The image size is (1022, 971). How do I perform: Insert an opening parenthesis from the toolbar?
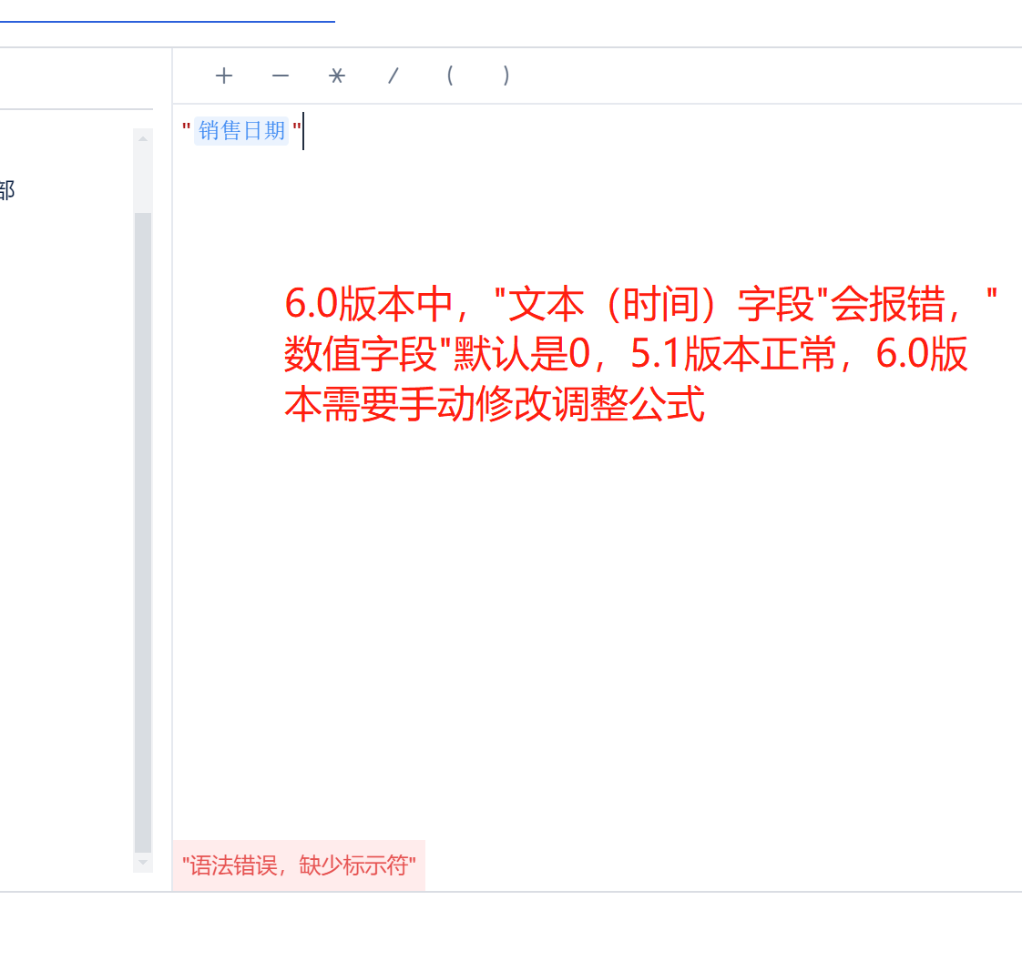449,76
